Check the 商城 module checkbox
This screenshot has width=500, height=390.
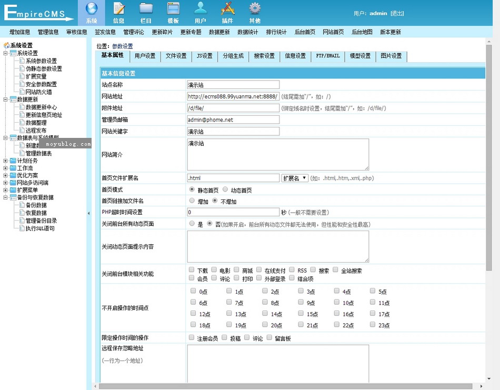pyautogui.click(x=236, y=270)
